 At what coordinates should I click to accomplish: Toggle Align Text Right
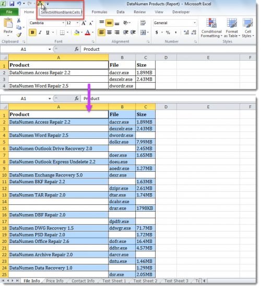point(117,32)
